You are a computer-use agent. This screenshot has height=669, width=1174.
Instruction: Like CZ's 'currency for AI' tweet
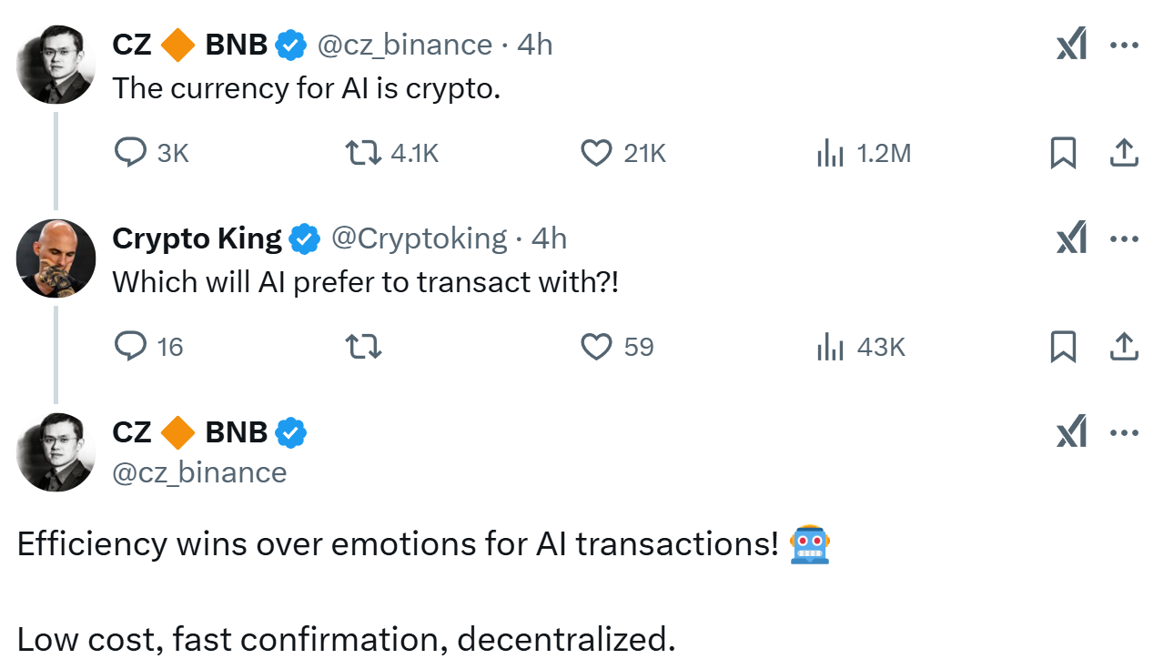point(596,153)
